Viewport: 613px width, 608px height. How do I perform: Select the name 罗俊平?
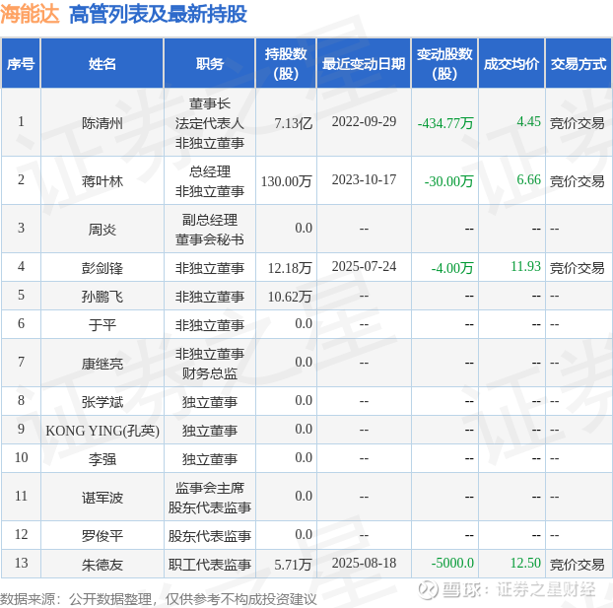point(102,535)
